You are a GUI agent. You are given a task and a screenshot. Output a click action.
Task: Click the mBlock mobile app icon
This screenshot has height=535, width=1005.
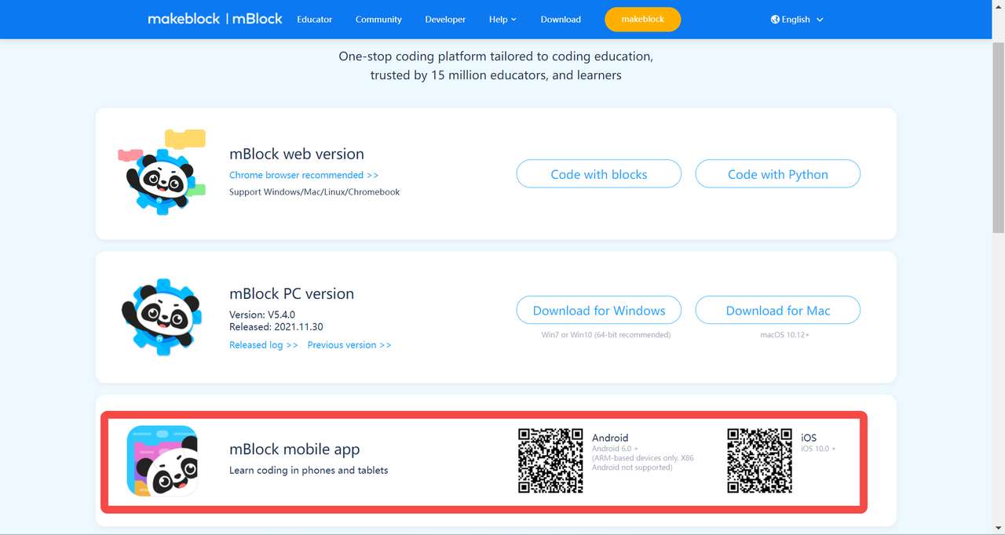(163, 461)
